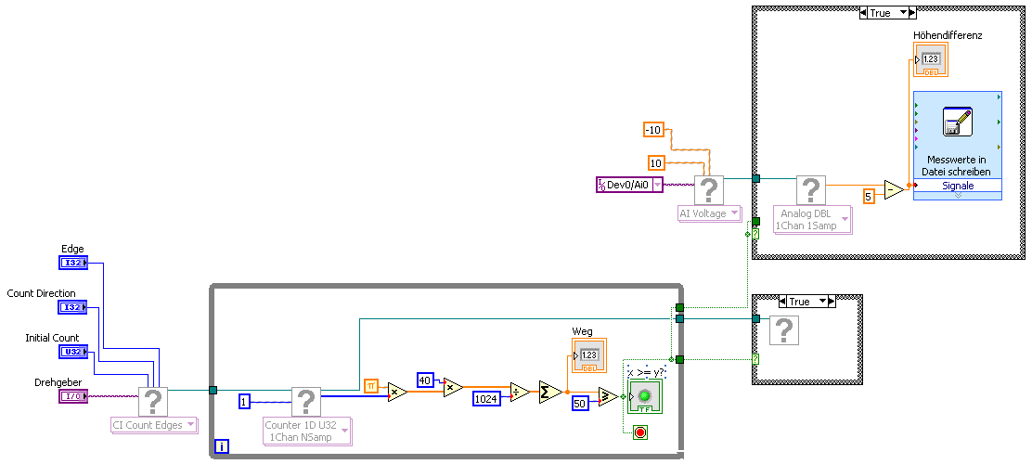Click the loop's upper green boolean tunnel
This screenshot has height=464, width=1032.
click(x=680, y=307)
